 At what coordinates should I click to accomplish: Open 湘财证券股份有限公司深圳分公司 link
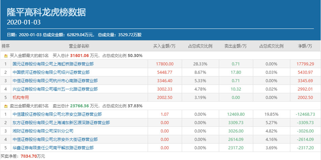43,131
